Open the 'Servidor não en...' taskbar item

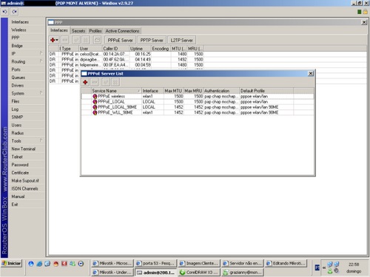click(x=243, y=263)
